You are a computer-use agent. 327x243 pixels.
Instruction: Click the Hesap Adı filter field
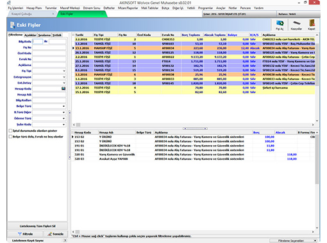click(49, 95)
